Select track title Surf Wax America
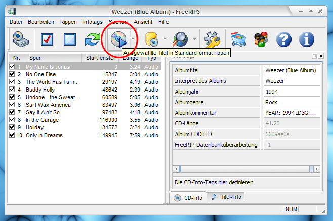 click(x=48, y=105)
